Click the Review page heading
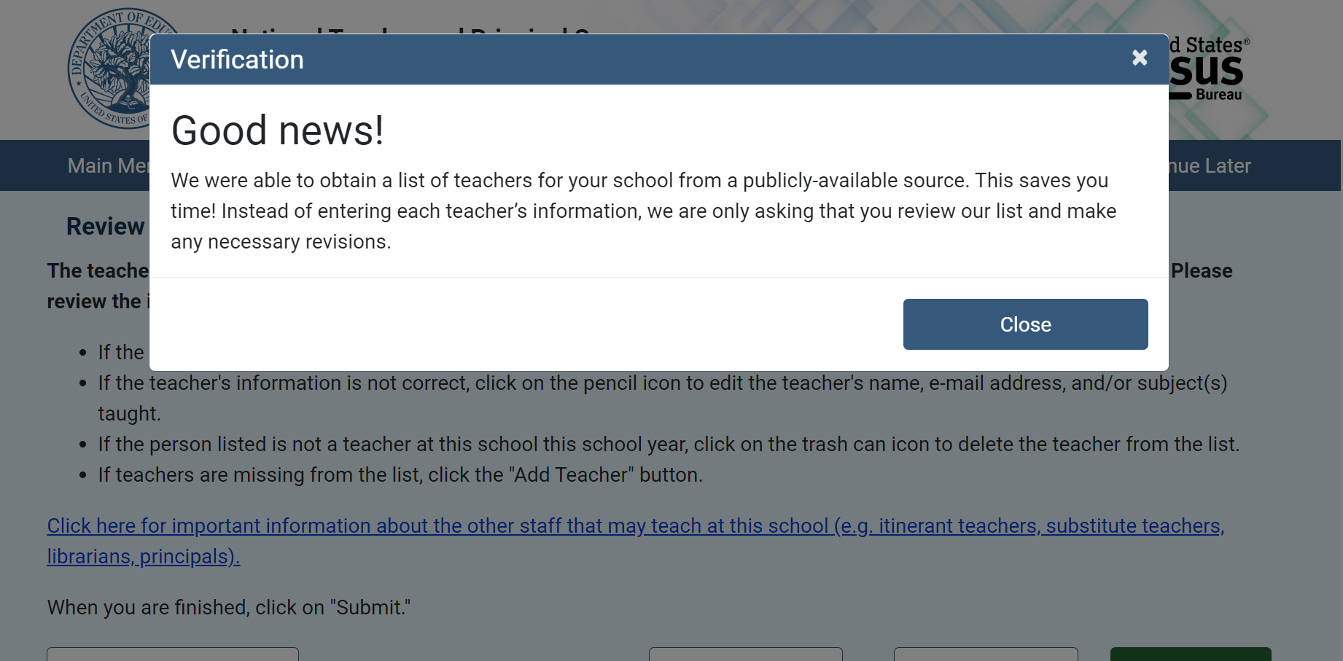The image size is (1343, 661). (x=106, y=227)
